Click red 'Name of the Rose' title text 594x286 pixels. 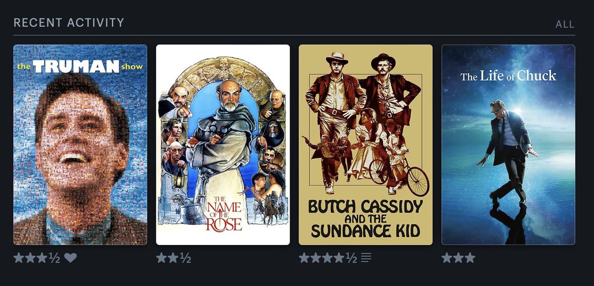pyautogui.click(x=225, y=212)
